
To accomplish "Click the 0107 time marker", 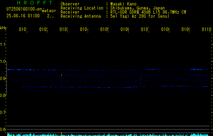I will 145,30.
